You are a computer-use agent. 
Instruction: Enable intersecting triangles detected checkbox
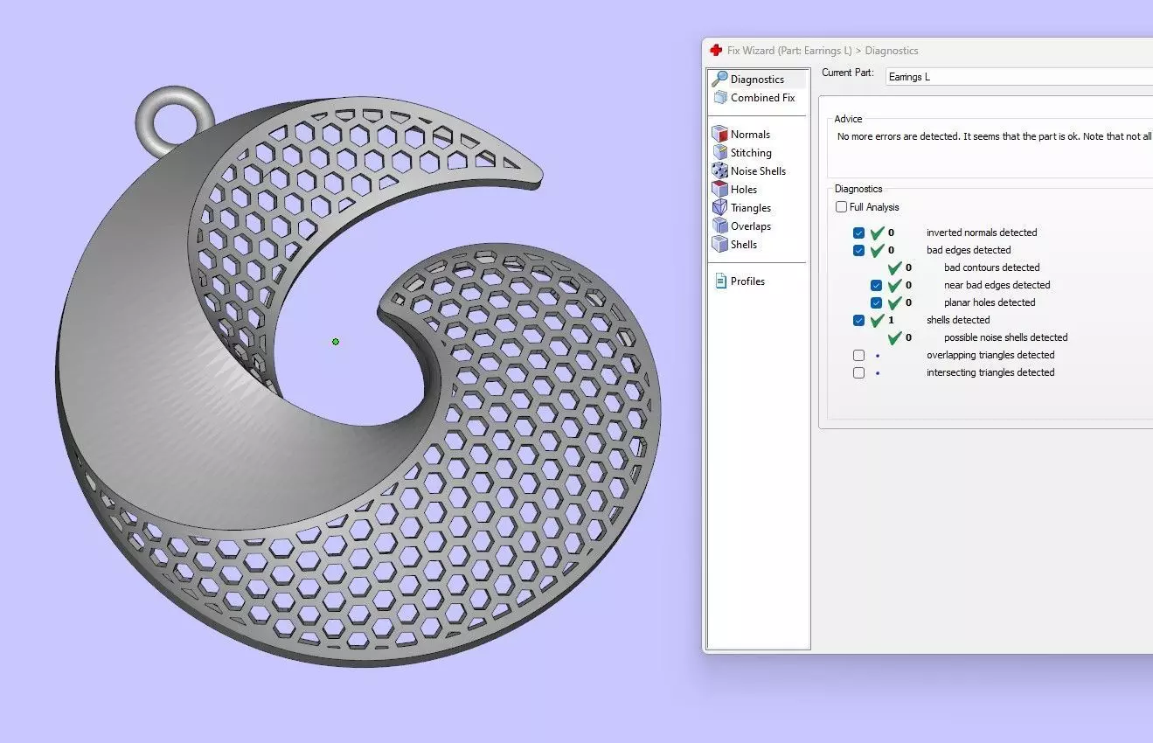tap(858, 373)
